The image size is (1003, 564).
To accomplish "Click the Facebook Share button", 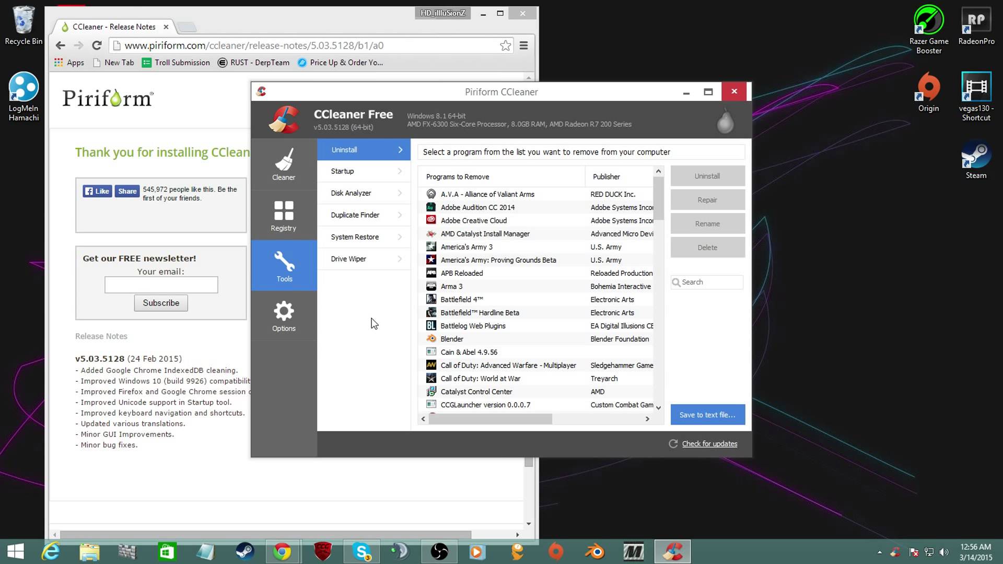I will tap(127, 191).
